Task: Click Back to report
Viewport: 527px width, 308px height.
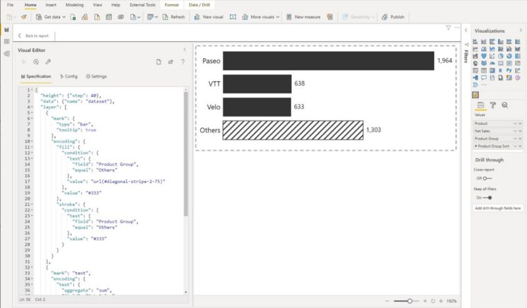Action: [36, 36]
